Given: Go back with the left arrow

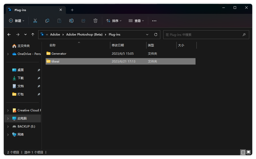Looking at the screenshot, I should click(9, 35).
